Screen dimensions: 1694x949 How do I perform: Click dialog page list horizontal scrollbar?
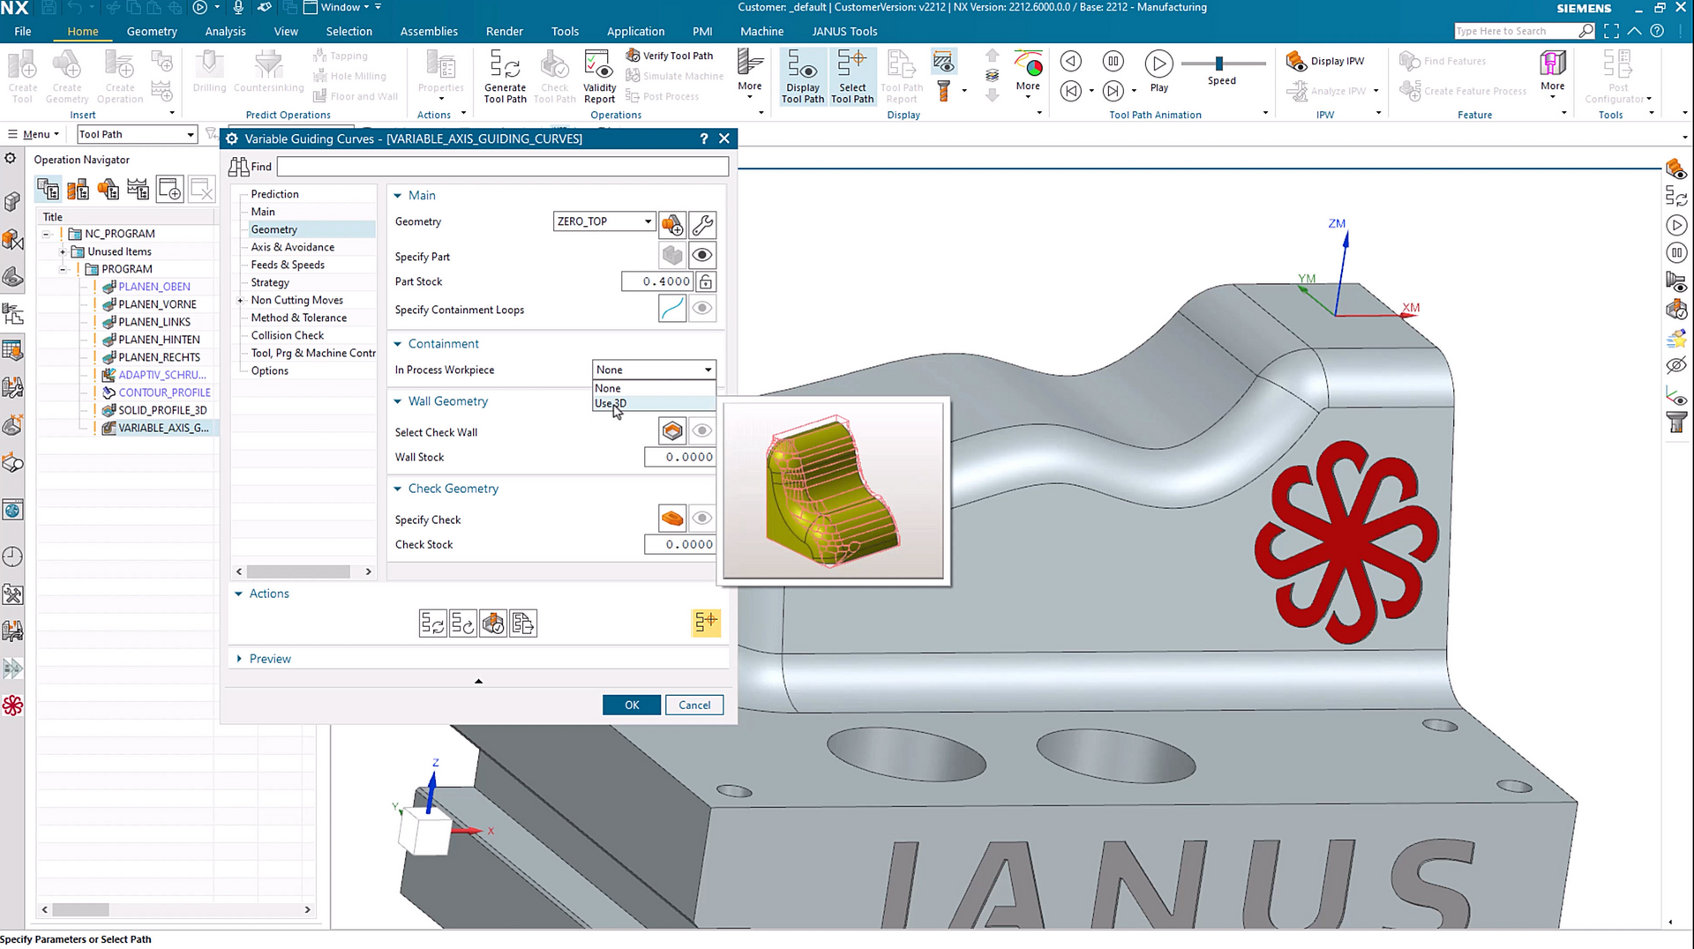point(298,572)
